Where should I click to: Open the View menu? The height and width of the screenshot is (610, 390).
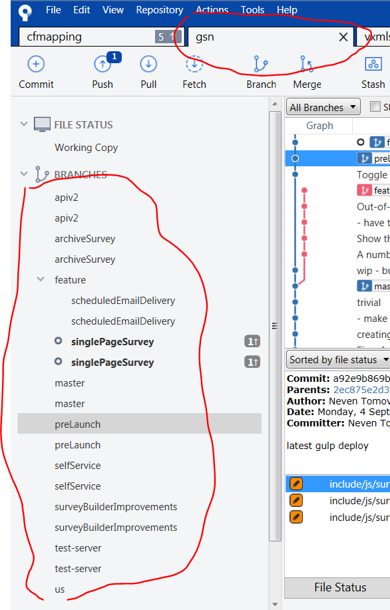click(113, 10)
